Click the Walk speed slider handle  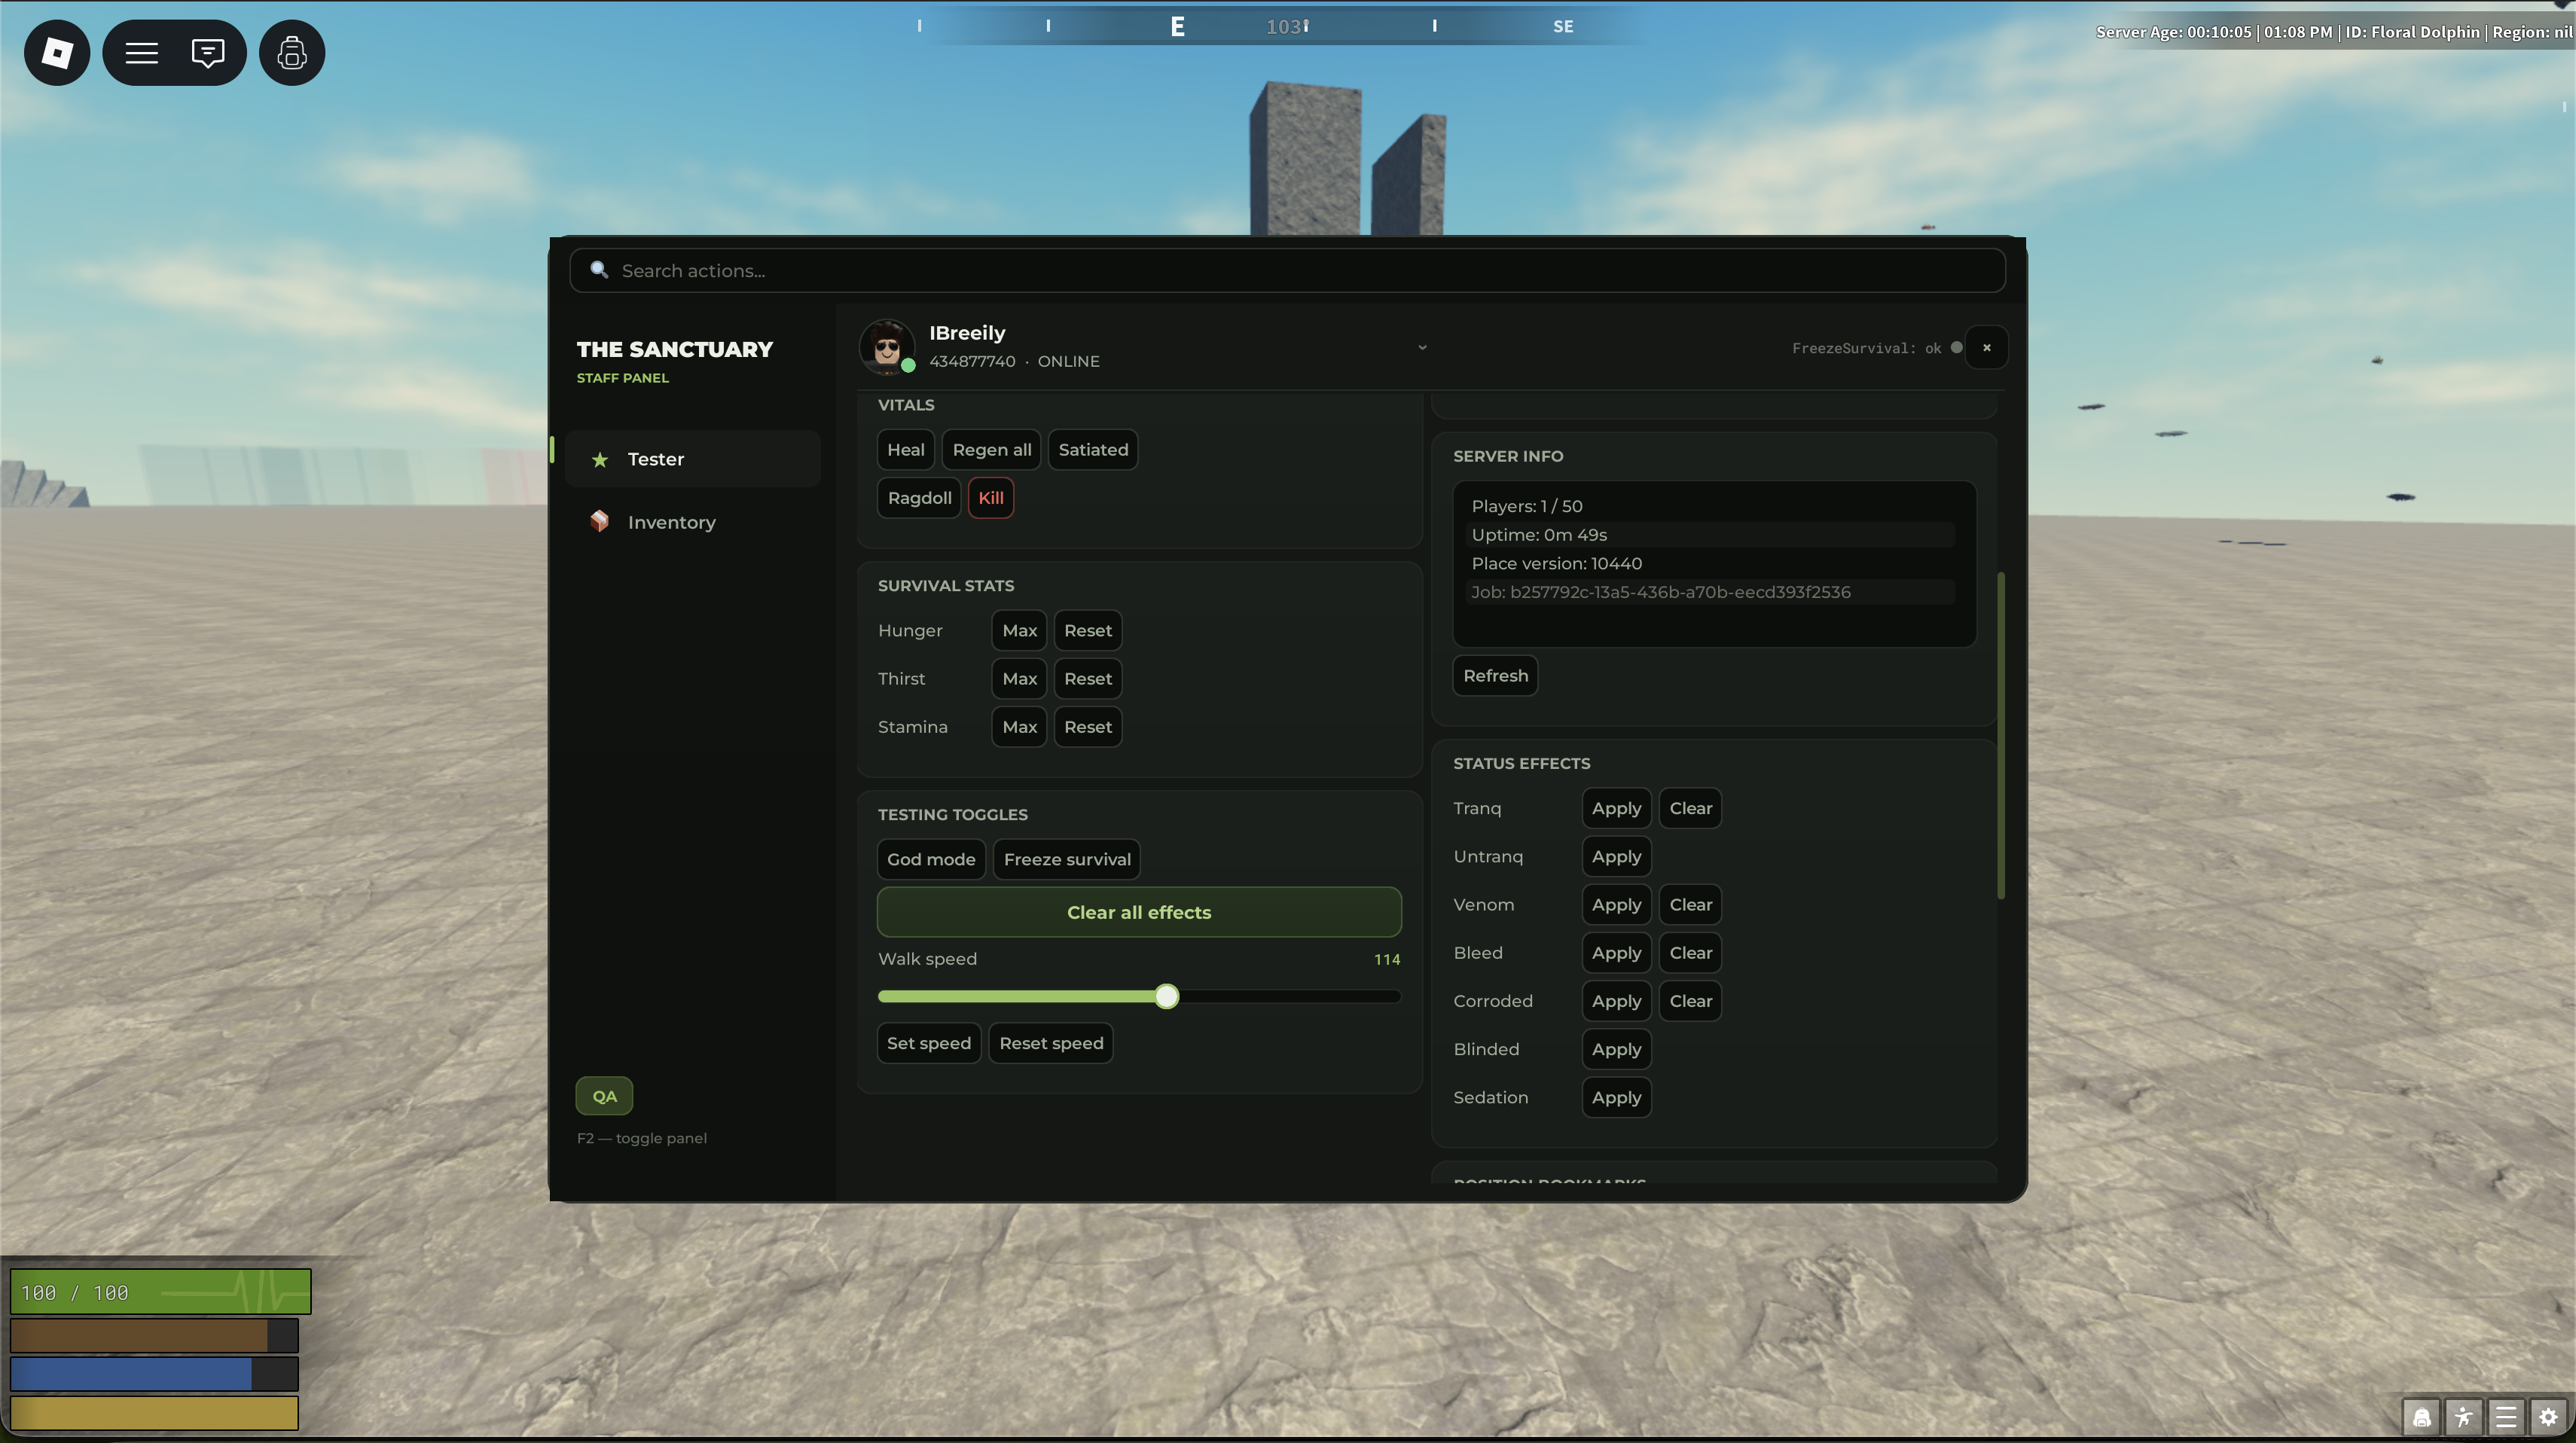click(x=1166, y=996)
